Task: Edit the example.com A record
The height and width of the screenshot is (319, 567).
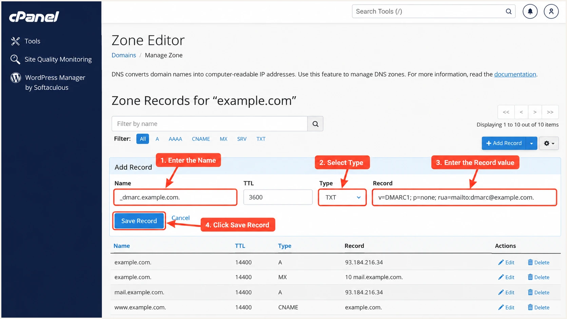Action: click(x=506, y=262)
